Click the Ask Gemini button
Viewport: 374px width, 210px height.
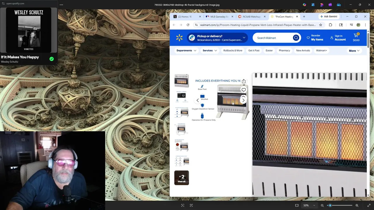click(x=329, y=17)
